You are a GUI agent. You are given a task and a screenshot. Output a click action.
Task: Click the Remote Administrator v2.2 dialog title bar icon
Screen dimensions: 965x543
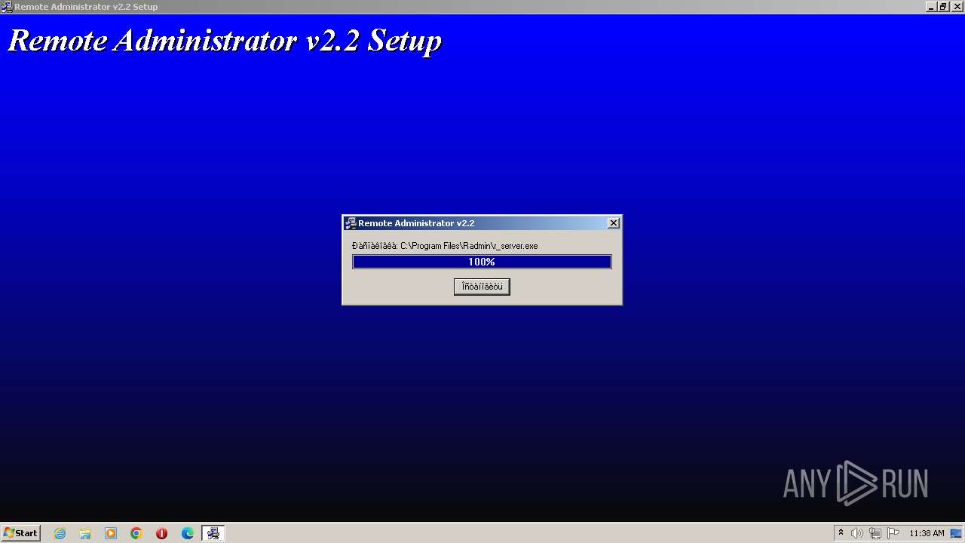coord(351,223)
